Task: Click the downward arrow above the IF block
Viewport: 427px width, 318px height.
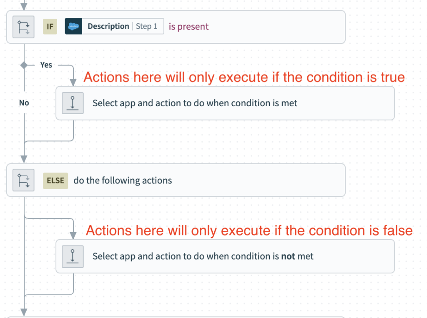Action: [x=23, y=5]
